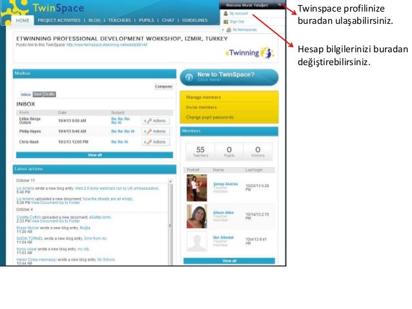
Task: Open the TEACHERS section
Action: click(x=119, y=20)
